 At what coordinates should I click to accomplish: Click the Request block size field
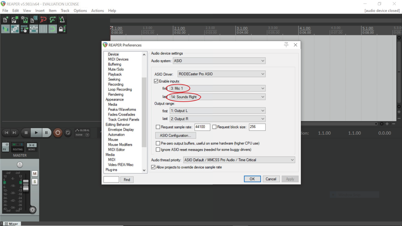click(x=257, y=127)
